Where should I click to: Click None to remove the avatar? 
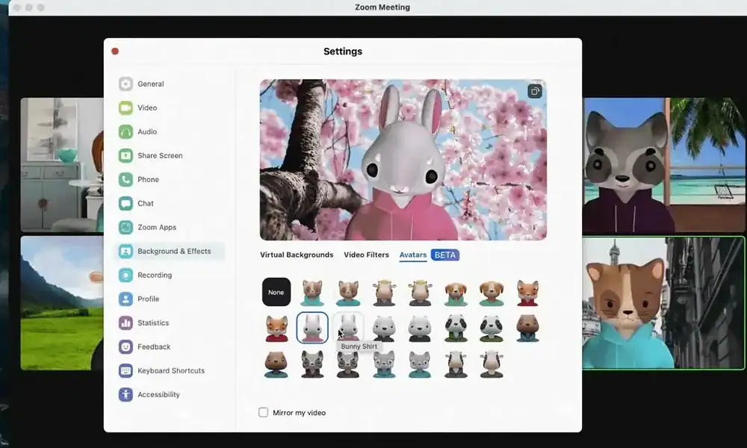click(276, 292)
